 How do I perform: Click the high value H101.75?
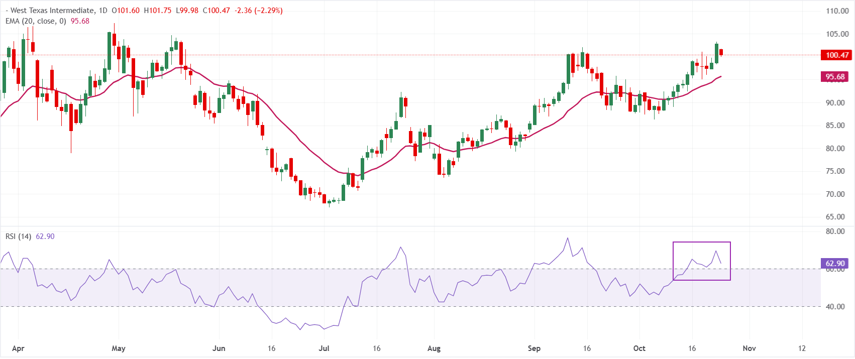(x=158, y=11)
